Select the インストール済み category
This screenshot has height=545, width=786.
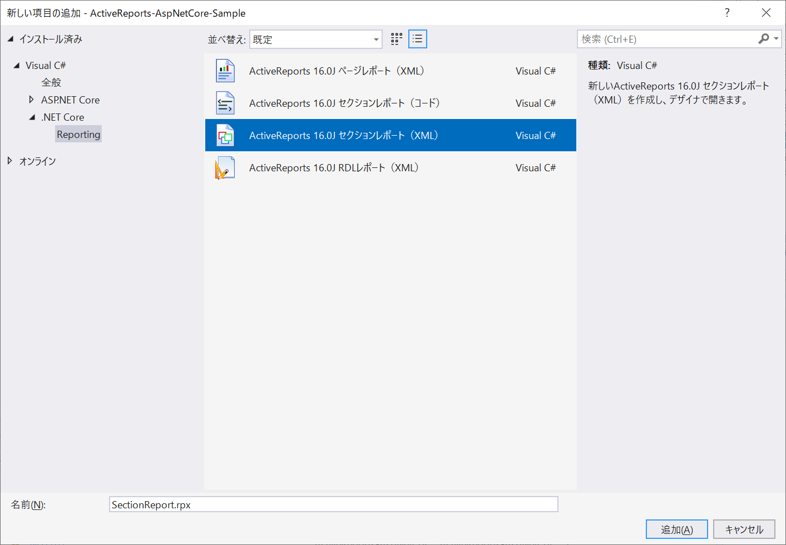[x=51, y=39]
